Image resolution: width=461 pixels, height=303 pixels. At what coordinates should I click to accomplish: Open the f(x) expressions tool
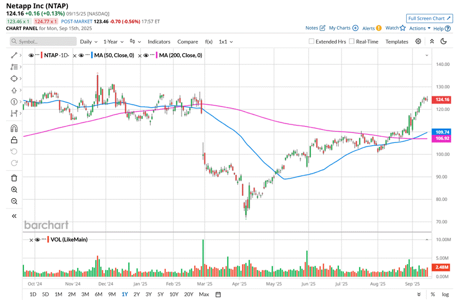coord(209,42)
